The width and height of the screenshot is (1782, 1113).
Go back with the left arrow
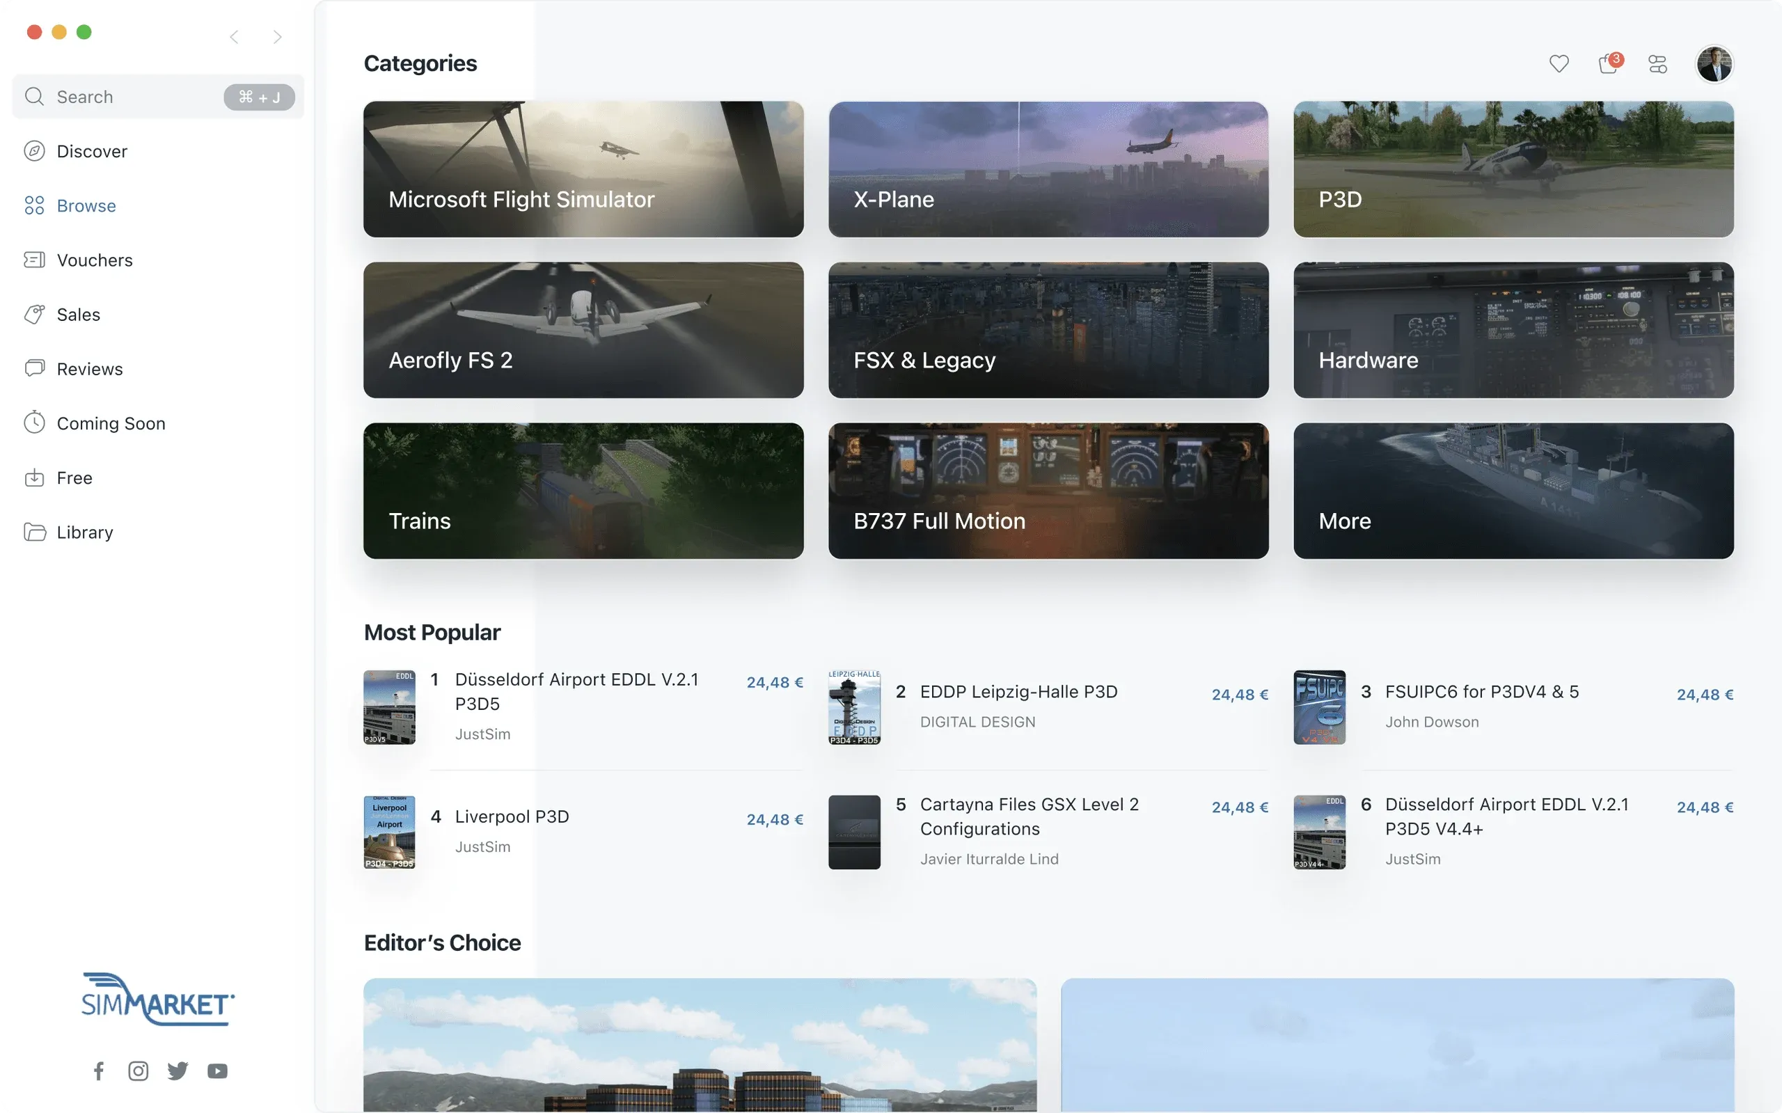pos(234,37)
